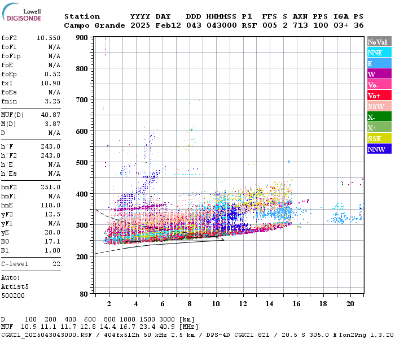Click the Ion2Png 1.3.20 footer text

(366, 335)
